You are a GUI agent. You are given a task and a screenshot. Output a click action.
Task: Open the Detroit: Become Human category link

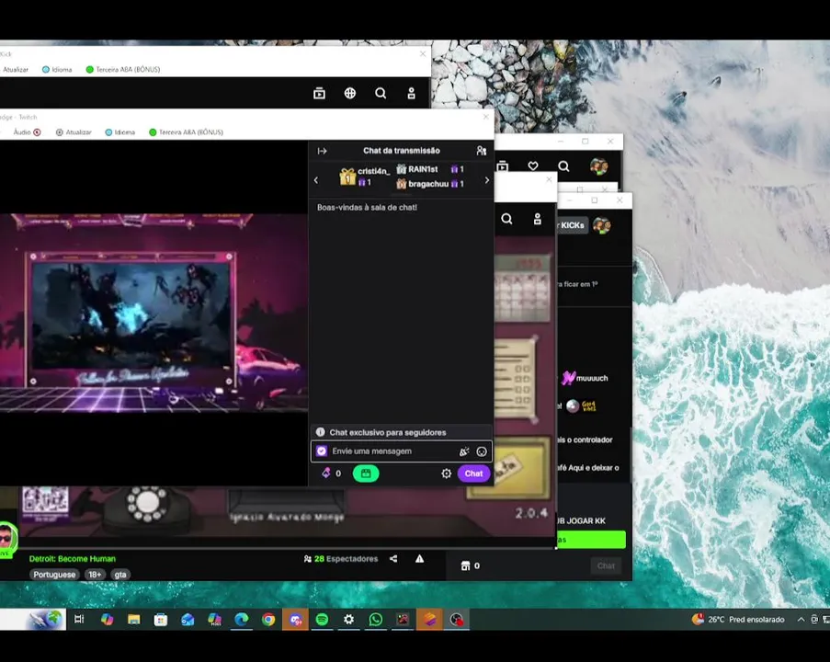click(x=72, y=559)
